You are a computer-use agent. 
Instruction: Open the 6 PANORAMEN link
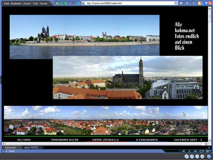(147, 140)
